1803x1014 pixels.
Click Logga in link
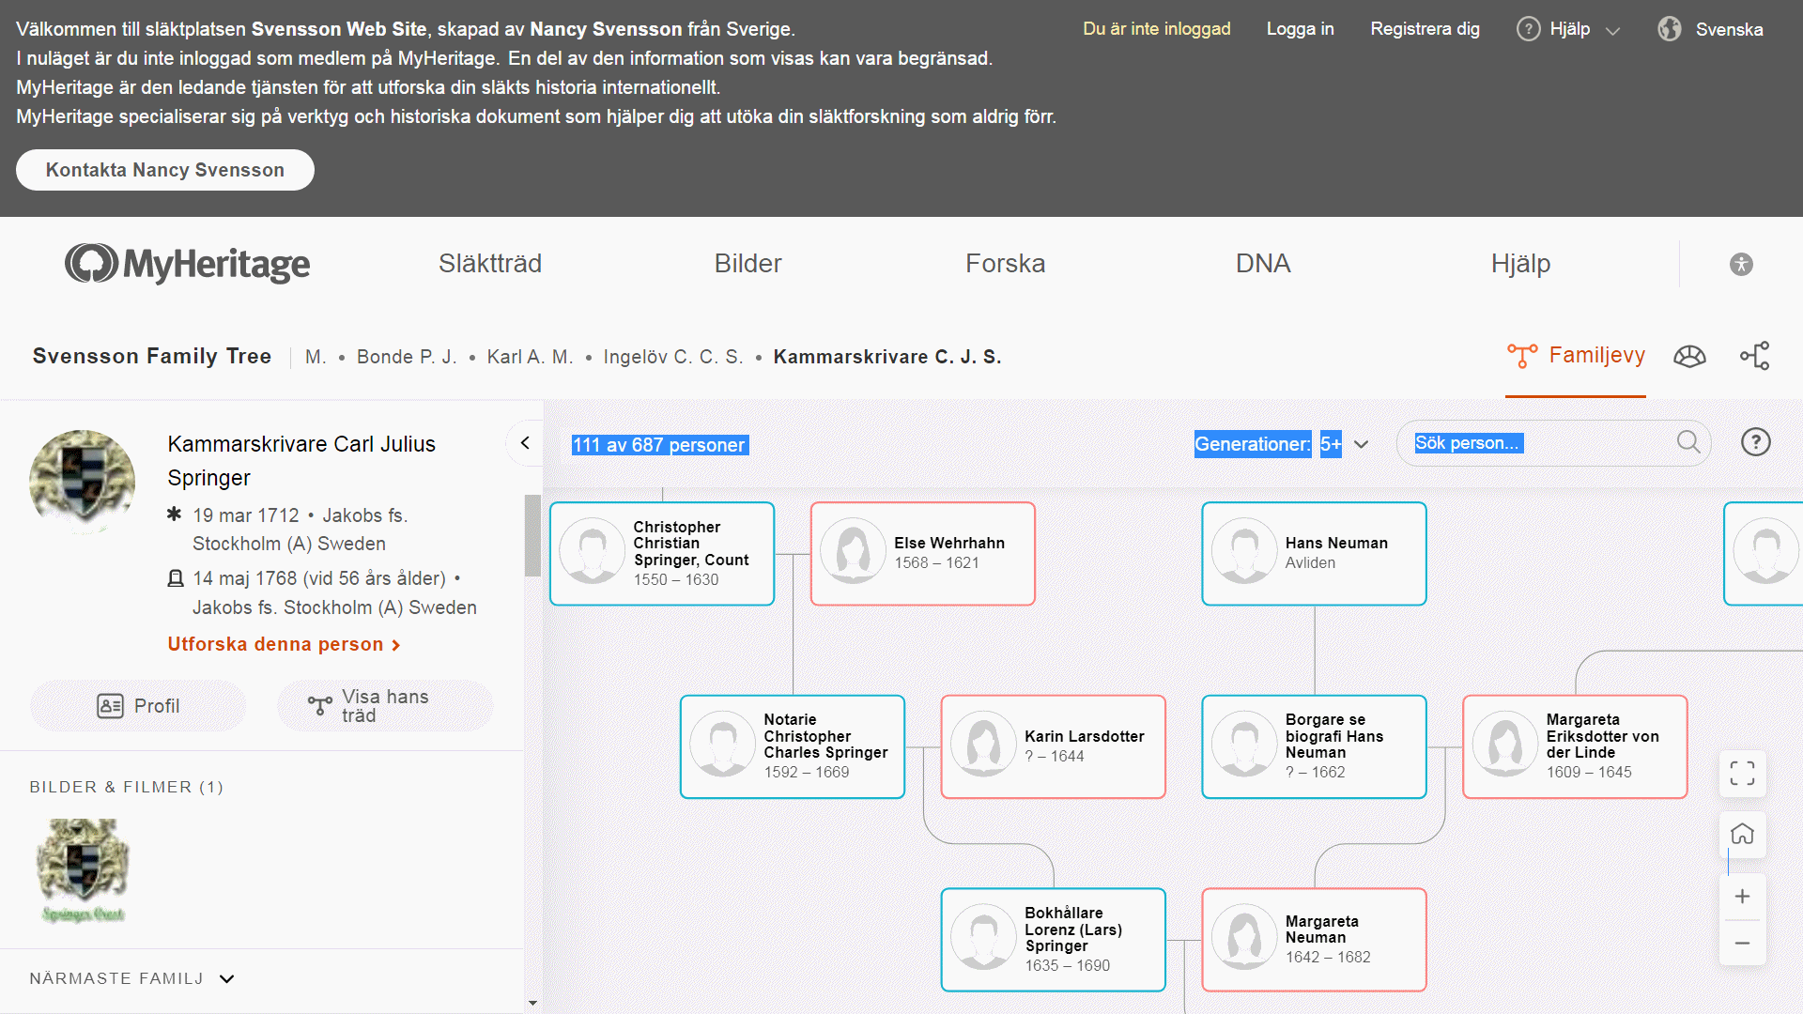[x=1300, y=29]
